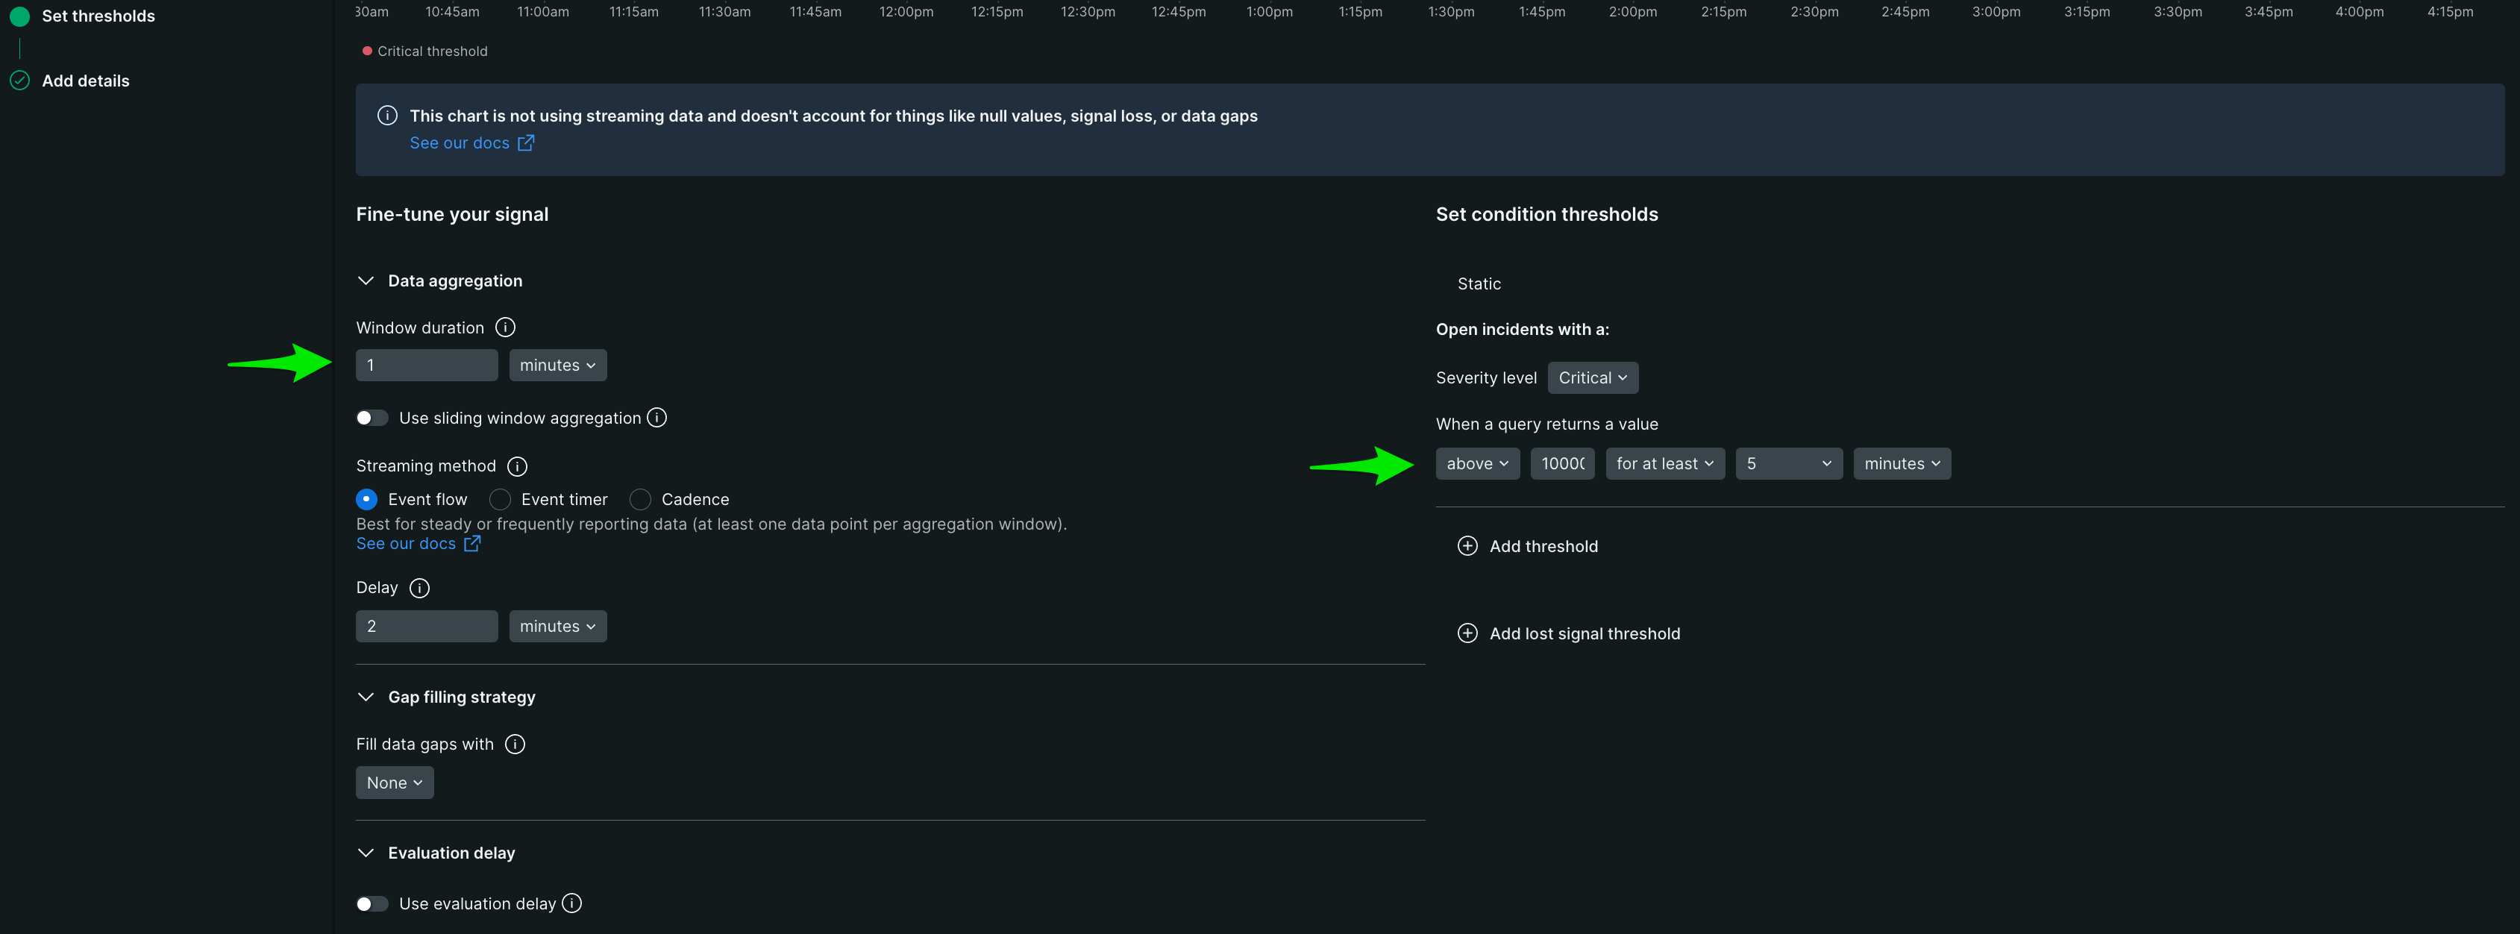Switch to the Static threshold tab
The height and width of the screenshot is (934, 2520).
pyautogui.click(x=1478, y=283)
